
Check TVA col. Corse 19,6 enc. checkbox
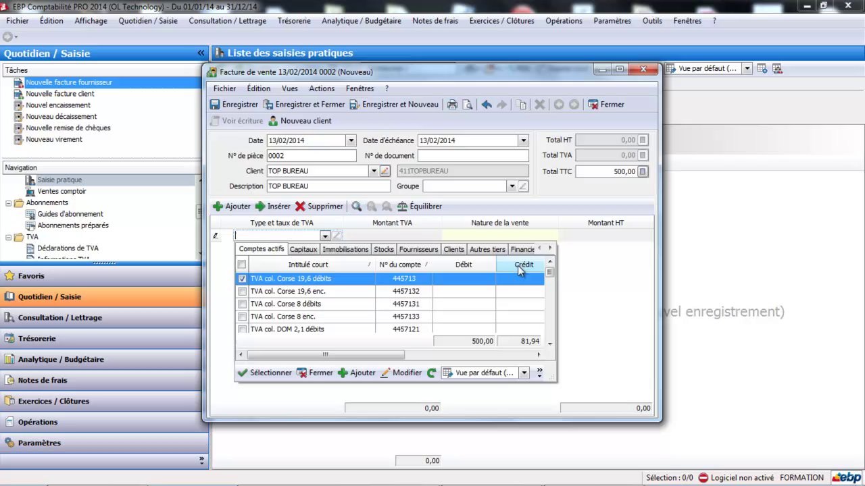point(242,292)
